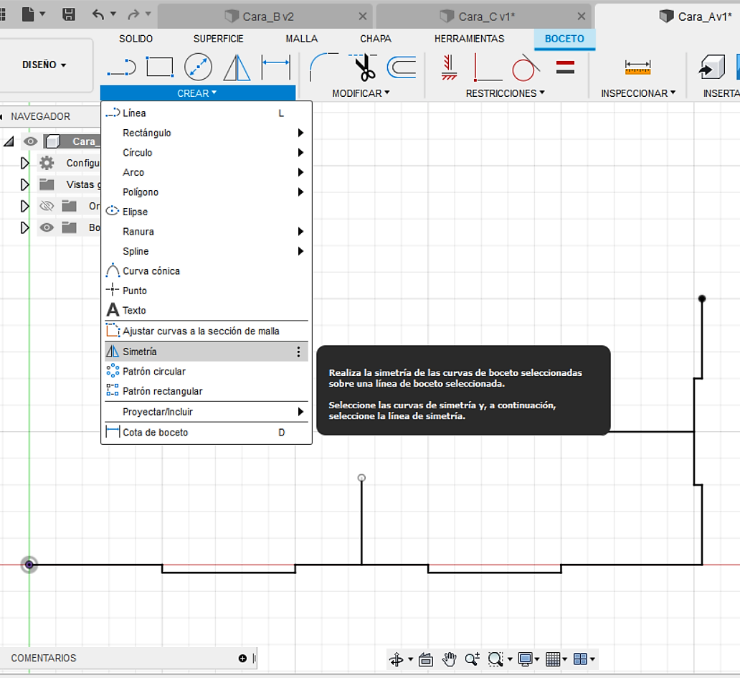Switch to the Cara_C v1 document tab
Viewport: 740px width, 678px height.
click(x=483, y=17)
